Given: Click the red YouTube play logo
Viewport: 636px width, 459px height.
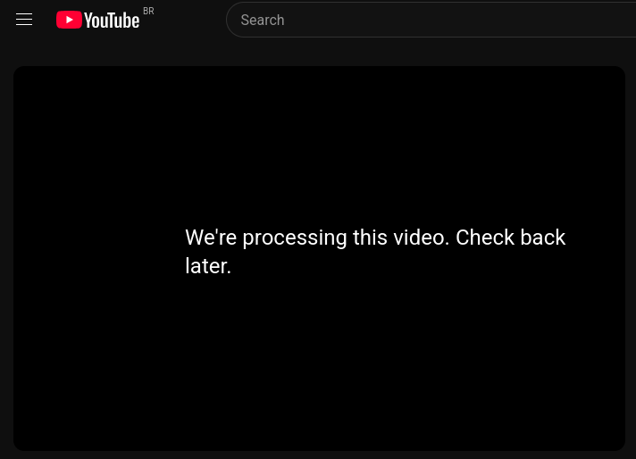Looking at the screenshot, I should click(69, 20).
